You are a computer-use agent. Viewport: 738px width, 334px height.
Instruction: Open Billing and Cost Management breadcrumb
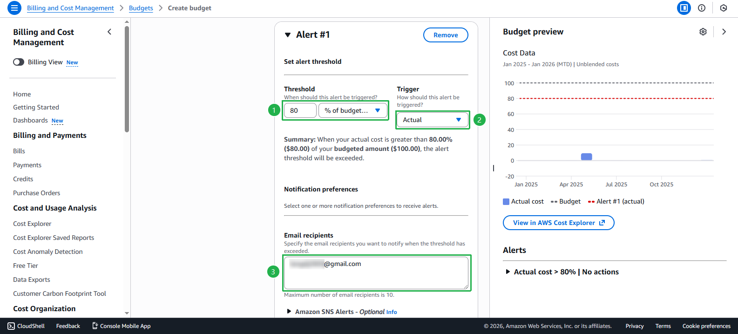click(x=70, y=8)
